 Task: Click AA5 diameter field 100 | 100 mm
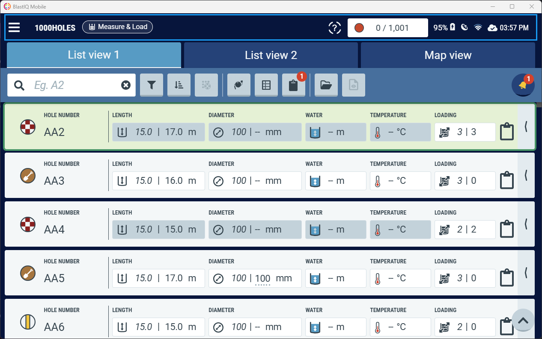pos(255,278)
